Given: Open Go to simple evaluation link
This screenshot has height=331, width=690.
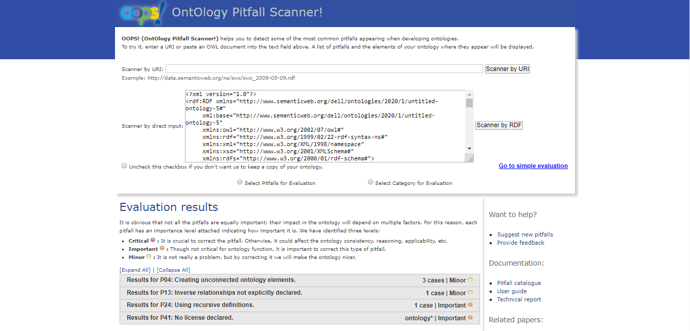Looking at the screenshot, I should click(533, 166).
